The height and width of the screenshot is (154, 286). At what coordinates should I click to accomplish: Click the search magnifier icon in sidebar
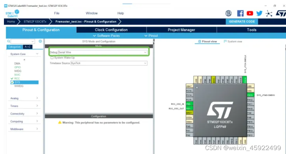click(x=9, y=41)
